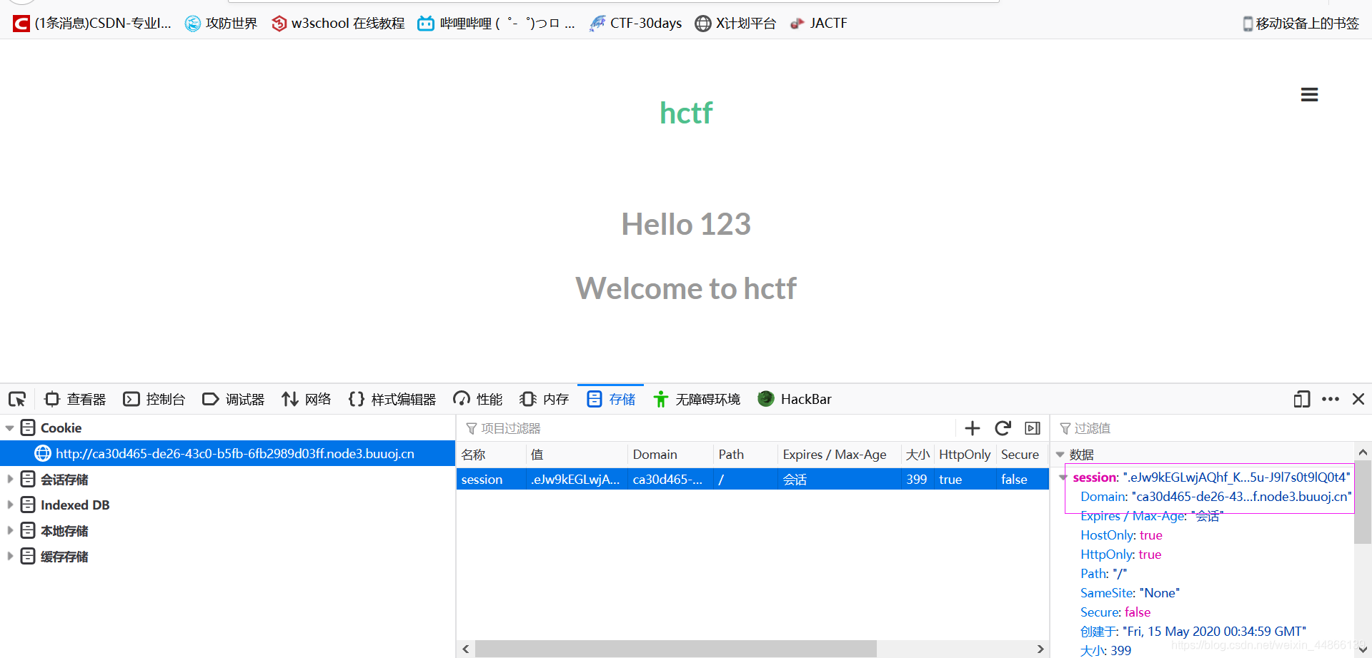Viewport: 1372px width, 658px height.
Task: Switch to the 调试器 tab
Action: point(233,399)
